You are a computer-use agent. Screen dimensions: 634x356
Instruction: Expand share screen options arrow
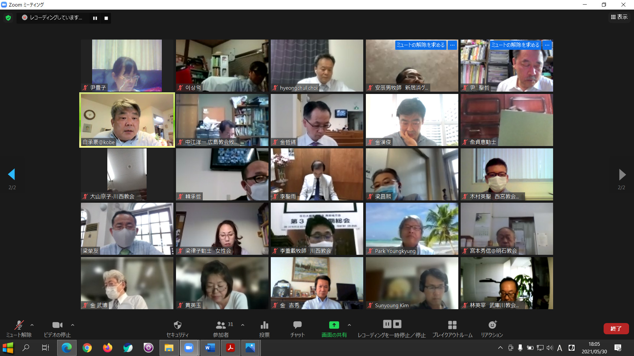[349, 325]
